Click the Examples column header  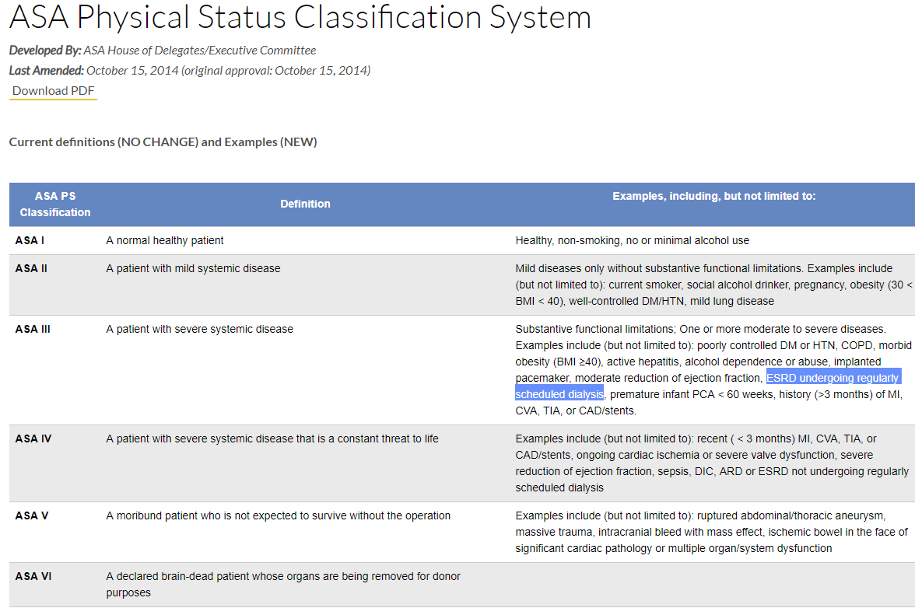tap(713, 196)
